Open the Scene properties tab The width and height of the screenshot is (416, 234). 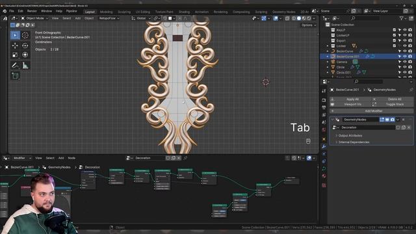(324, 122)
